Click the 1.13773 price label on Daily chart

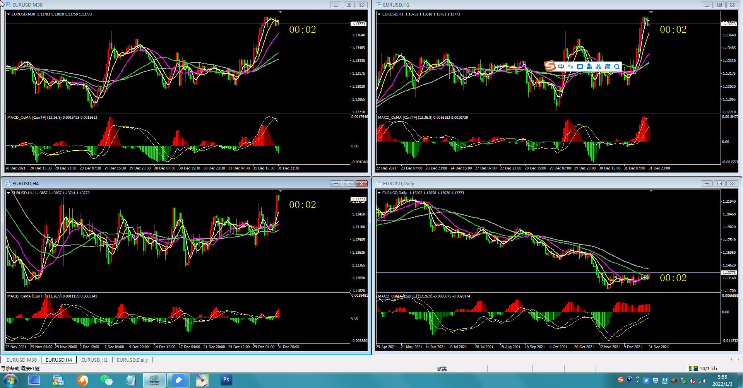pos(729,273)
